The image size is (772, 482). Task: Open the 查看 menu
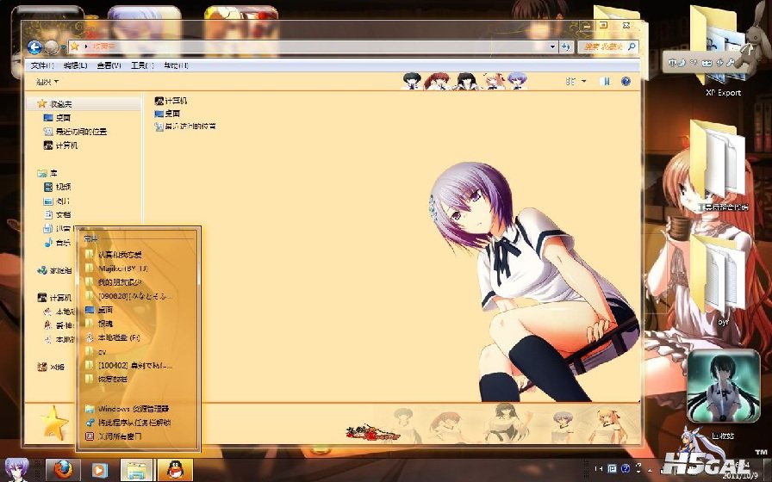click(x=109, y=65)
